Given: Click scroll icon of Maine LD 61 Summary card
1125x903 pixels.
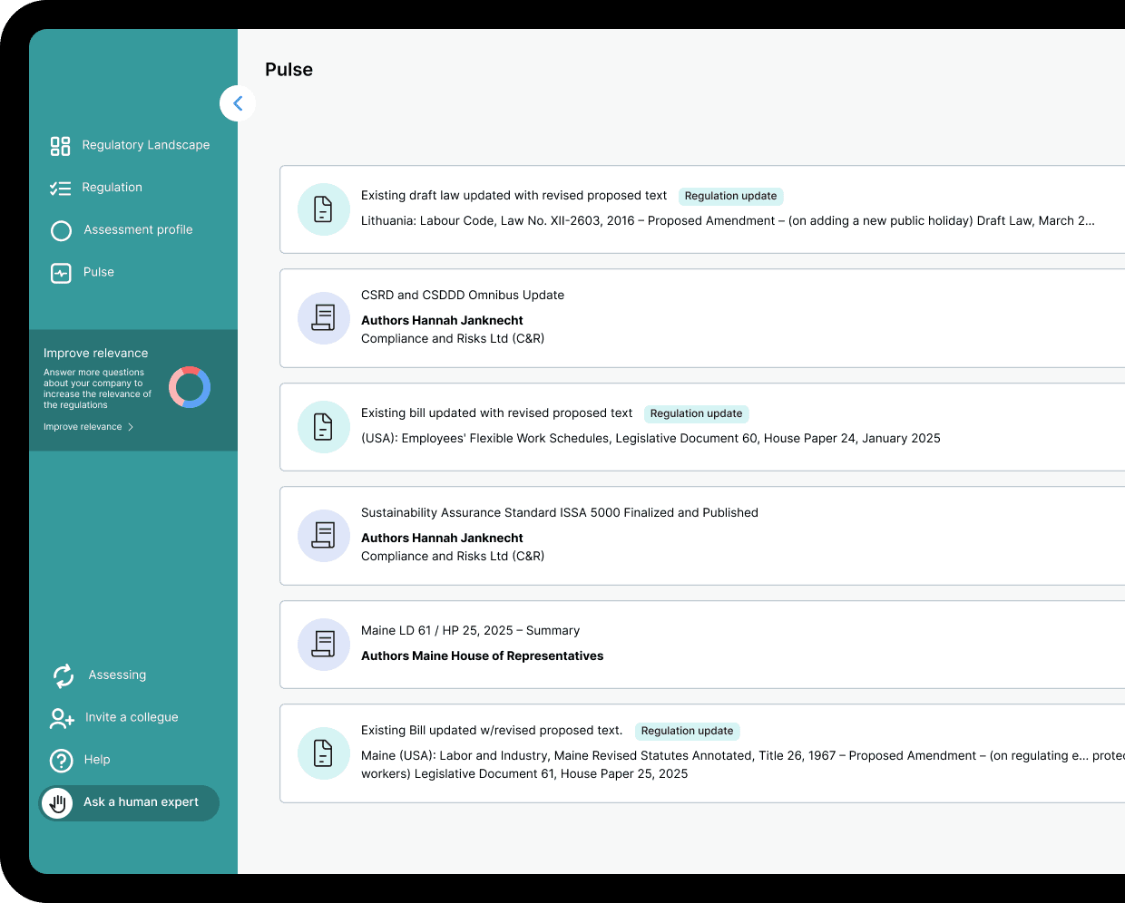Looking at the screenshot, I should [324, 645].
